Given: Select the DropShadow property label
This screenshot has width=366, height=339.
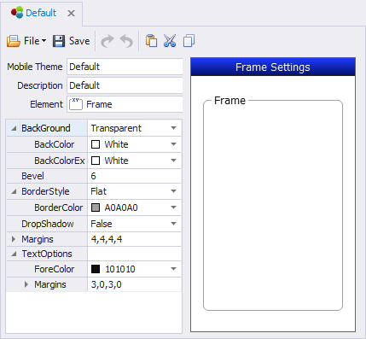Looking at the screenshot, I should click(x=48, y=224).
